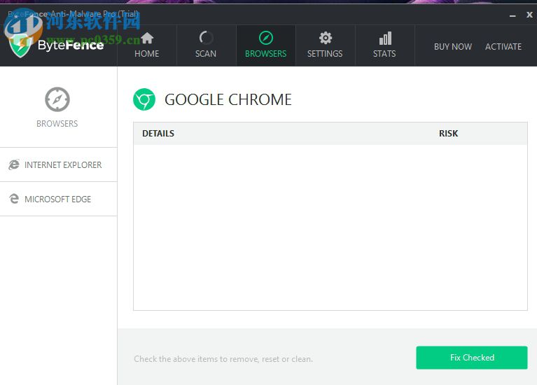Close the ByteFence window
The height and width of the screenshot is (385, 537).
[529, 15]
